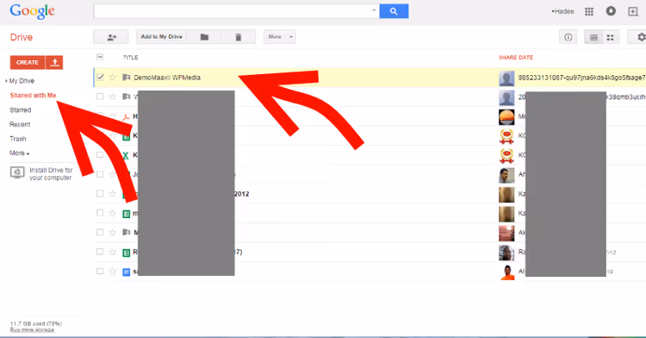The image size is (646, 338).
Task: Tick the checkbox of the blue Docs row
Action: click(x=100, y=271)
